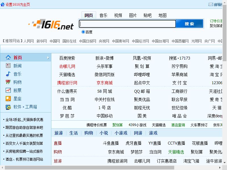This screenshot has height=170, width=227.
Task: Open the 火车票预订 link
Action: (x=199, y=125)
